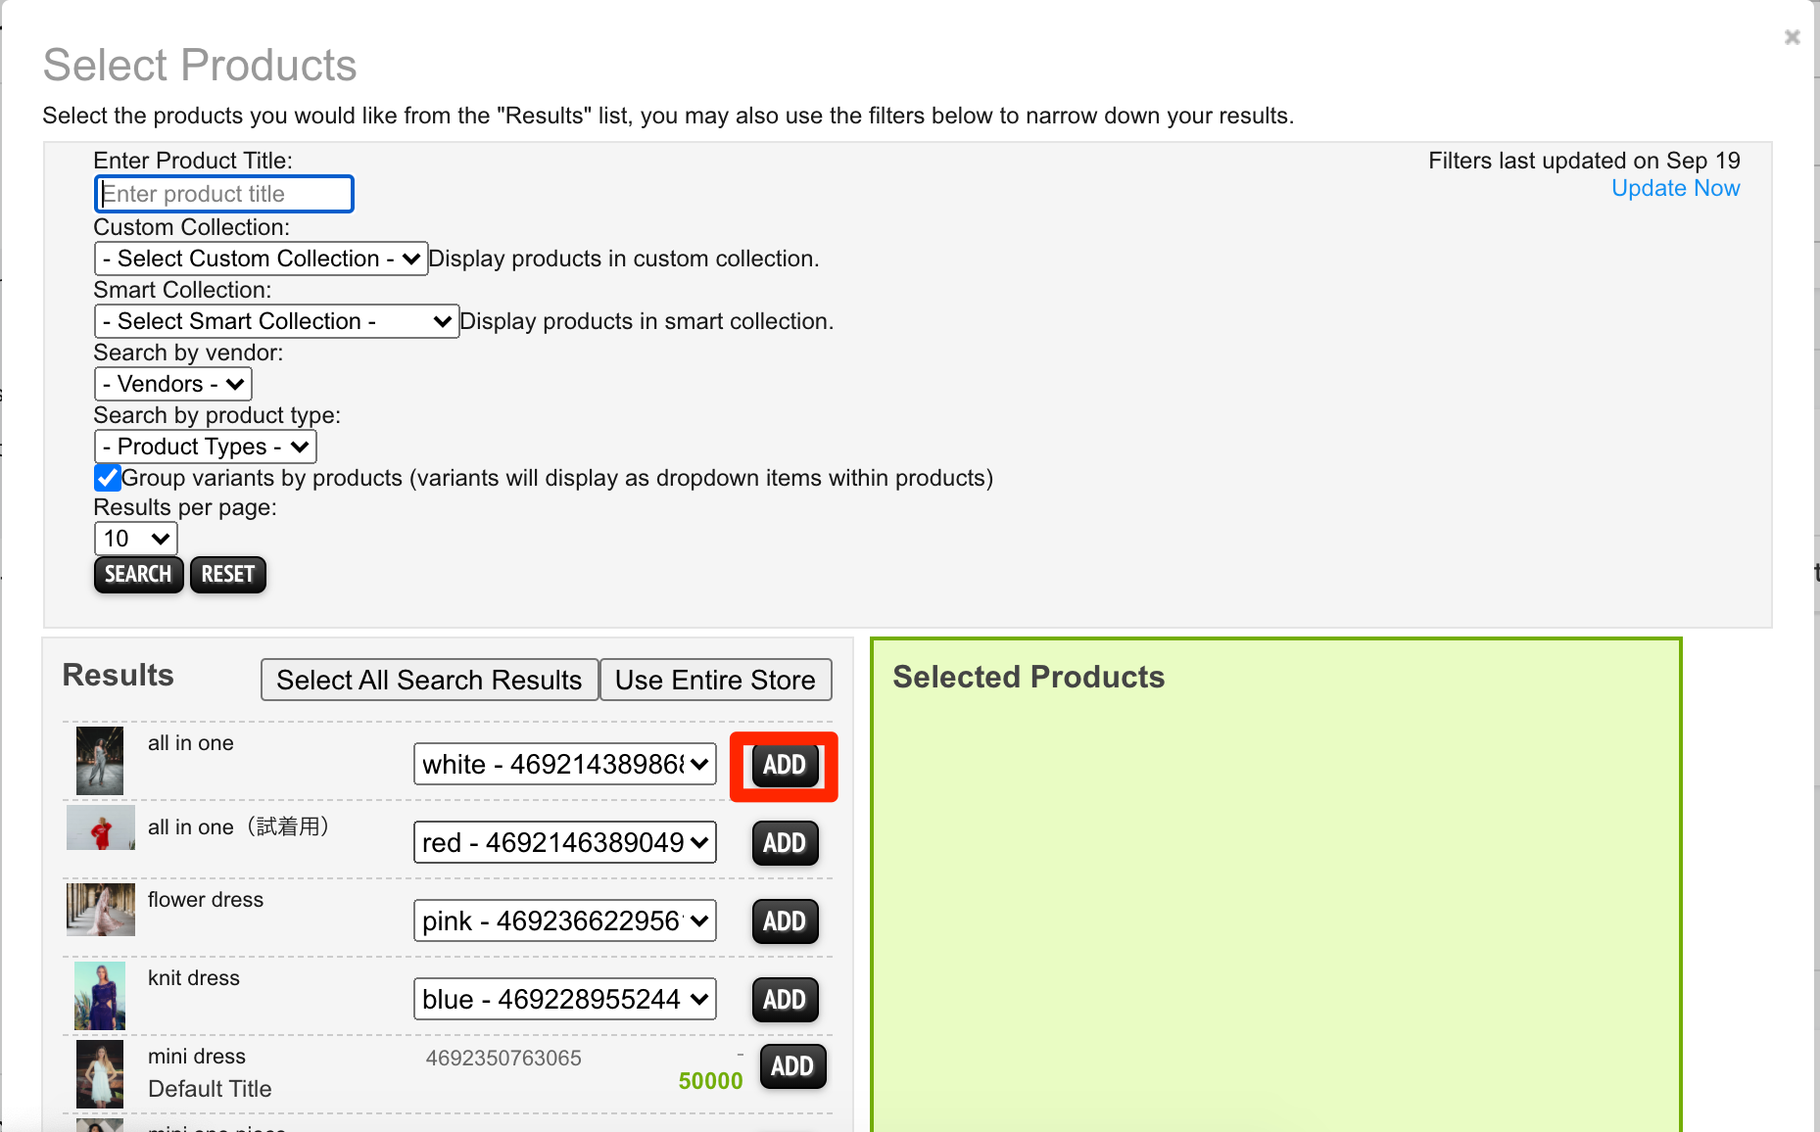Add the flower dress product
This screenshot has height=1132, width=1820.
point(784,921)
